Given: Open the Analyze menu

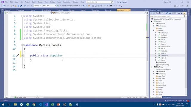Looking at the screenshot, I should pos(53,2).
